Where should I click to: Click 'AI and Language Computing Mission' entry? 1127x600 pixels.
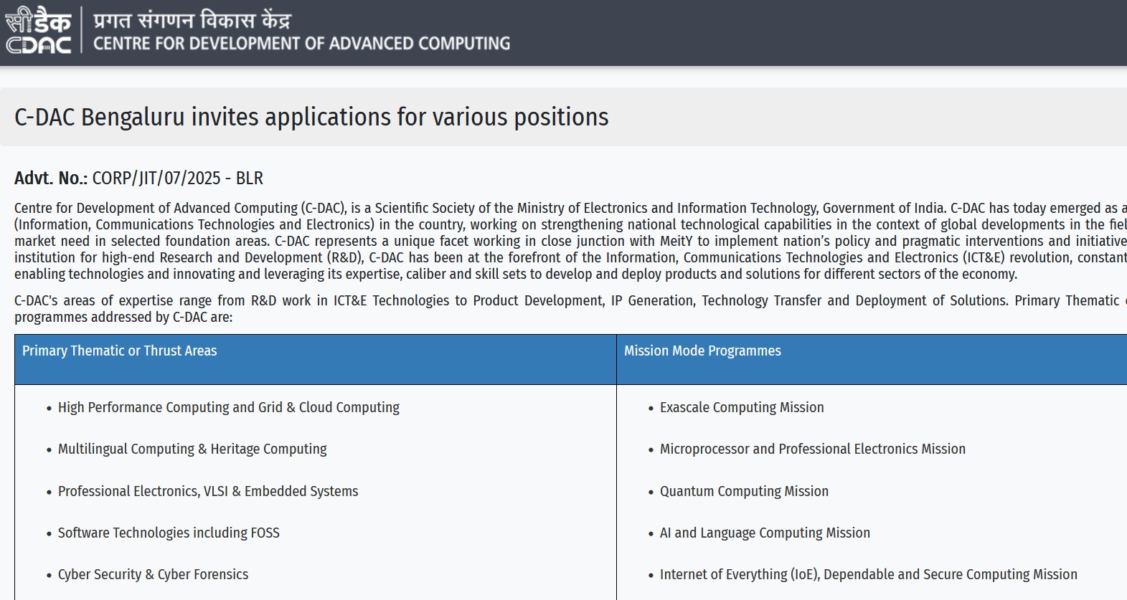coord(765,533)
